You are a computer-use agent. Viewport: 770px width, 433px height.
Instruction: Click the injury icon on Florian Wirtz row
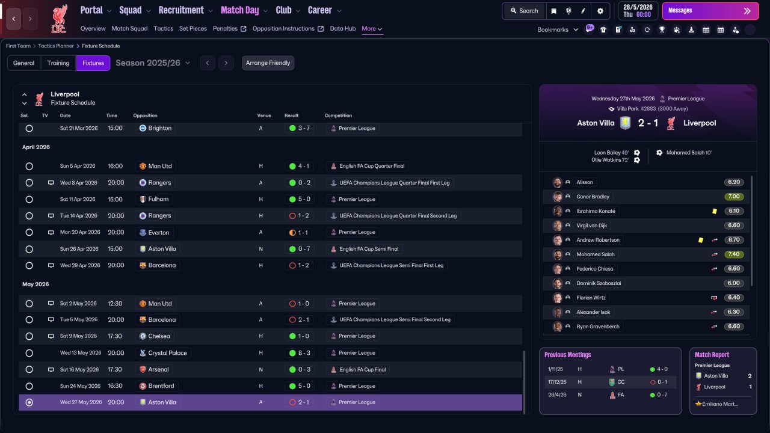(x=714, y=298)
